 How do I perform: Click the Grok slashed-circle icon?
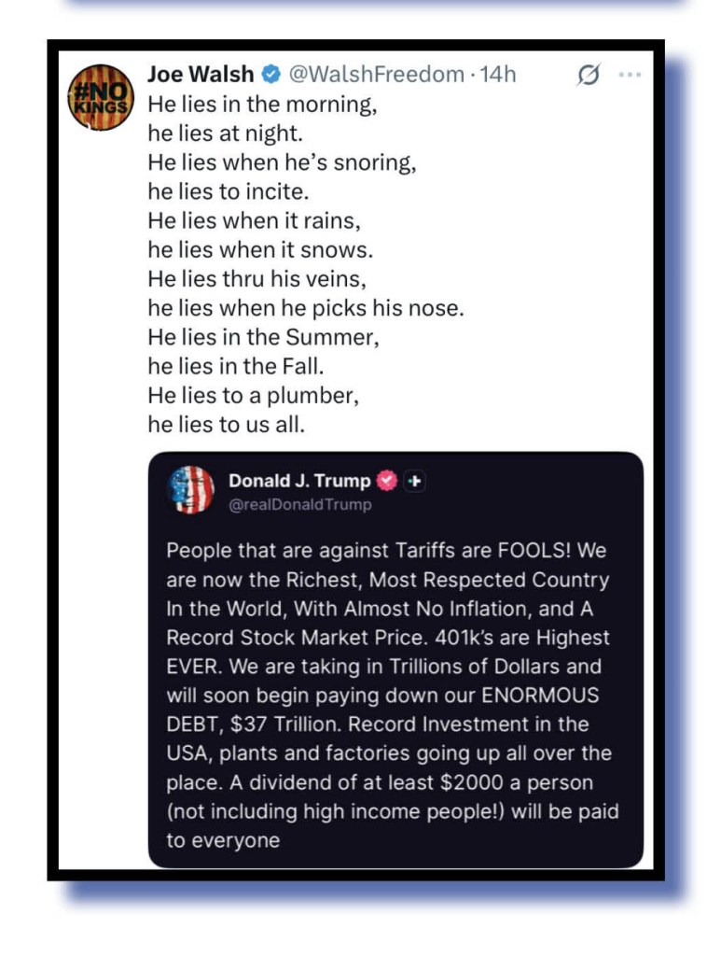589,75
